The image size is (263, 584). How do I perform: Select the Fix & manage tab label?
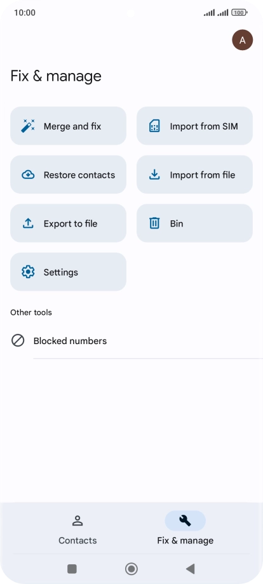[185, 540]
